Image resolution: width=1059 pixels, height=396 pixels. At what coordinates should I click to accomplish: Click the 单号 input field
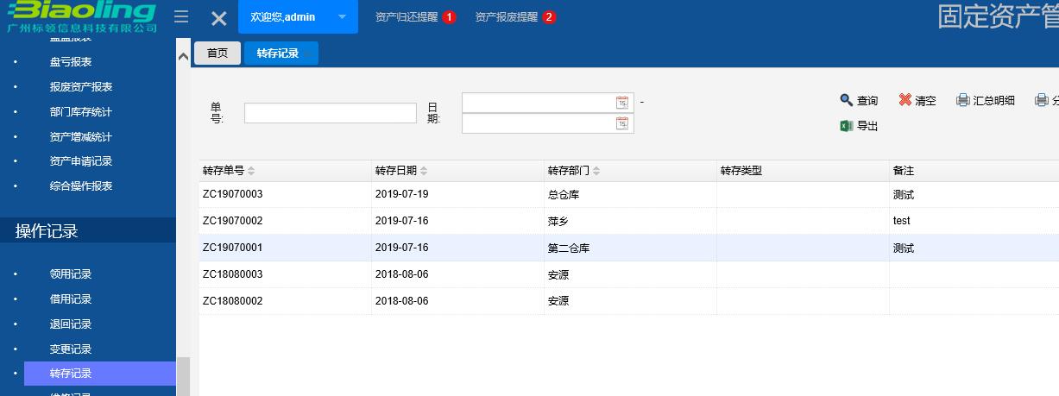pyautogui.click(x=330, y=113)
